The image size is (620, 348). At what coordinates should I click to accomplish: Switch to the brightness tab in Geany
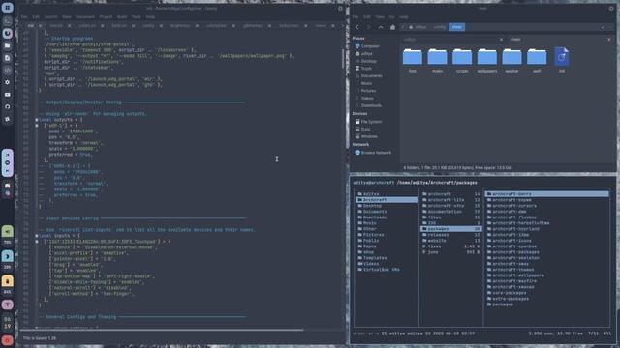[180, 26]
